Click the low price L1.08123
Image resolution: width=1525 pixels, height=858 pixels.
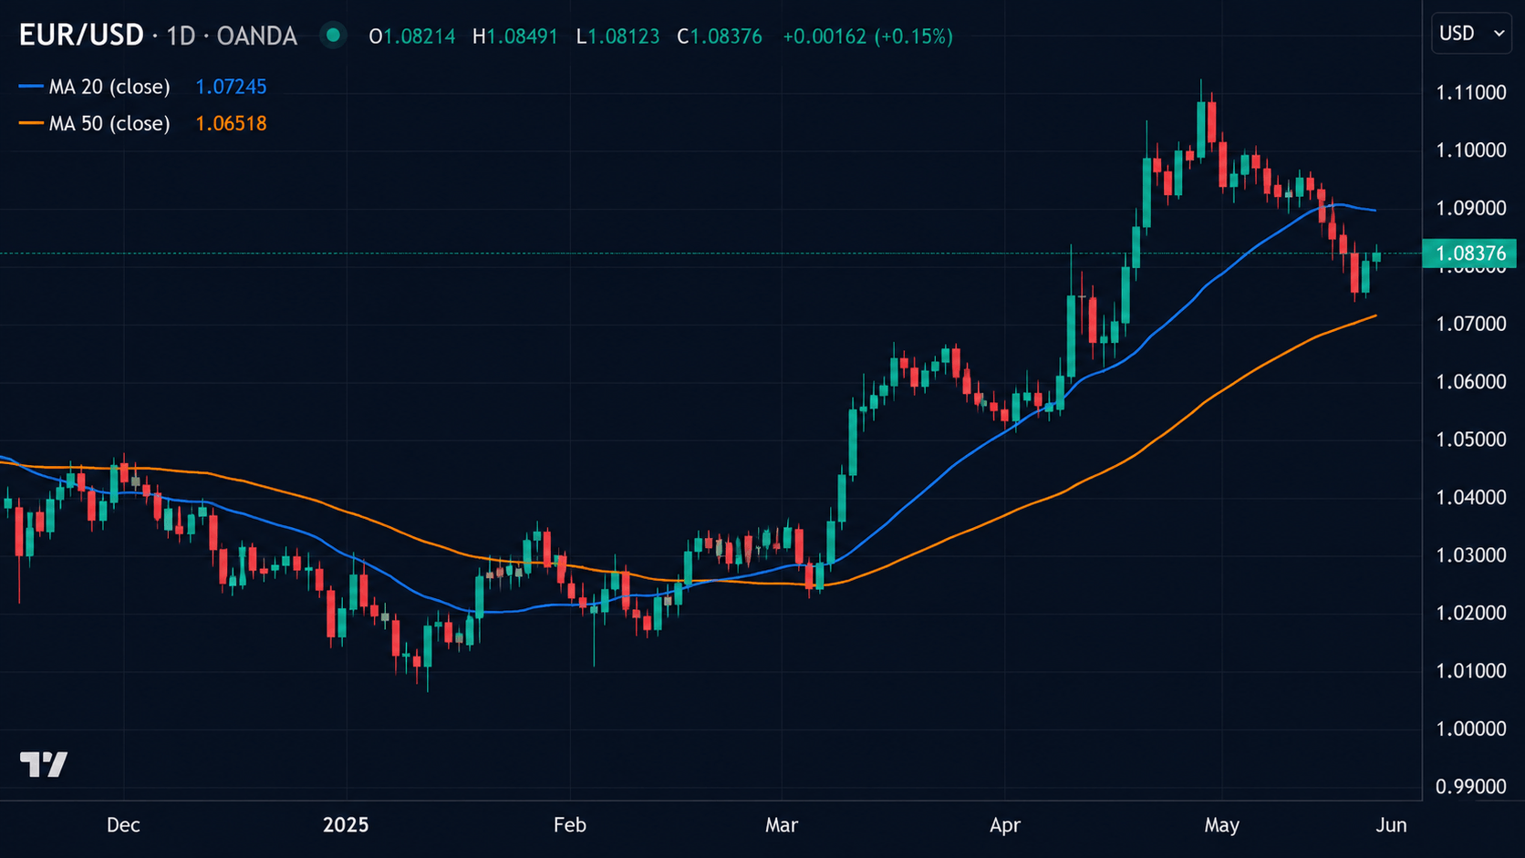618,36
